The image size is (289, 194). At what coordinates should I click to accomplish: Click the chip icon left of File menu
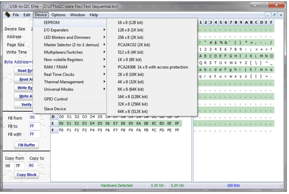coord(7,15)
